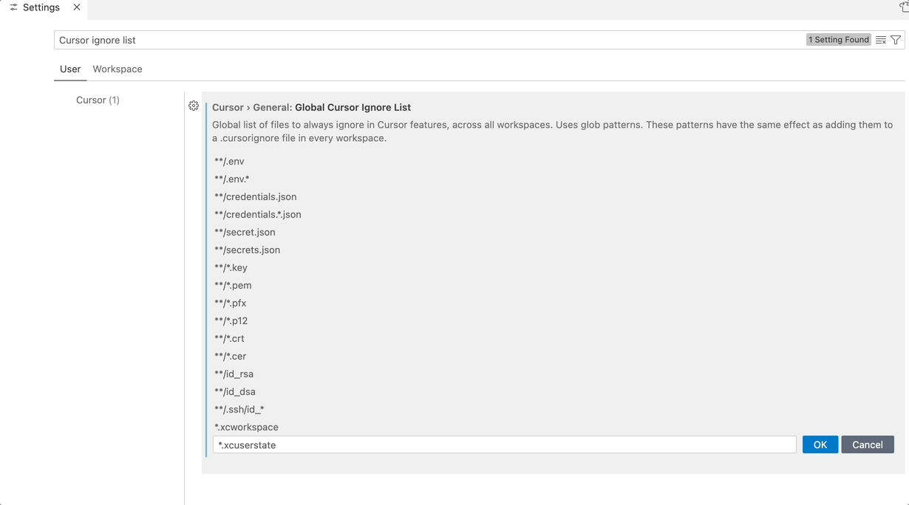
Task: Select the **/.ssh/id_* entry
Action: (239, 409)
